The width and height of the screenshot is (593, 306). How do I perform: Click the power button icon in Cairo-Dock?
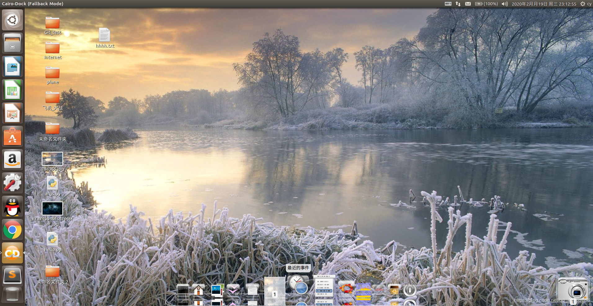tap(410, 290)
